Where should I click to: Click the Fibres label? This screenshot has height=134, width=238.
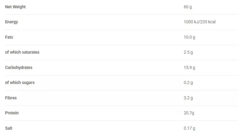11,98
